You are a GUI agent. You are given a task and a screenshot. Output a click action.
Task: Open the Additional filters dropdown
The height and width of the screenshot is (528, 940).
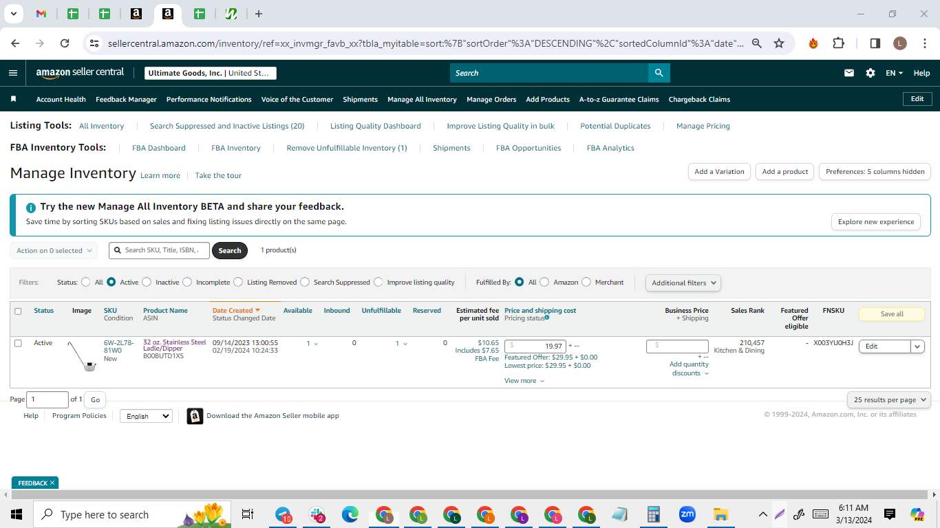pos(683,283)
